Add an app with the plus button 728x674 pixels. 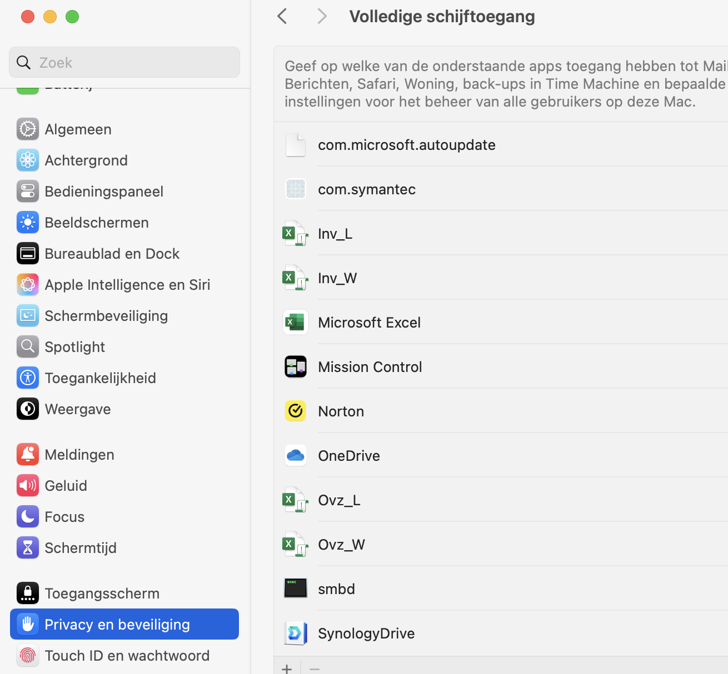click(x=287, y=668)
